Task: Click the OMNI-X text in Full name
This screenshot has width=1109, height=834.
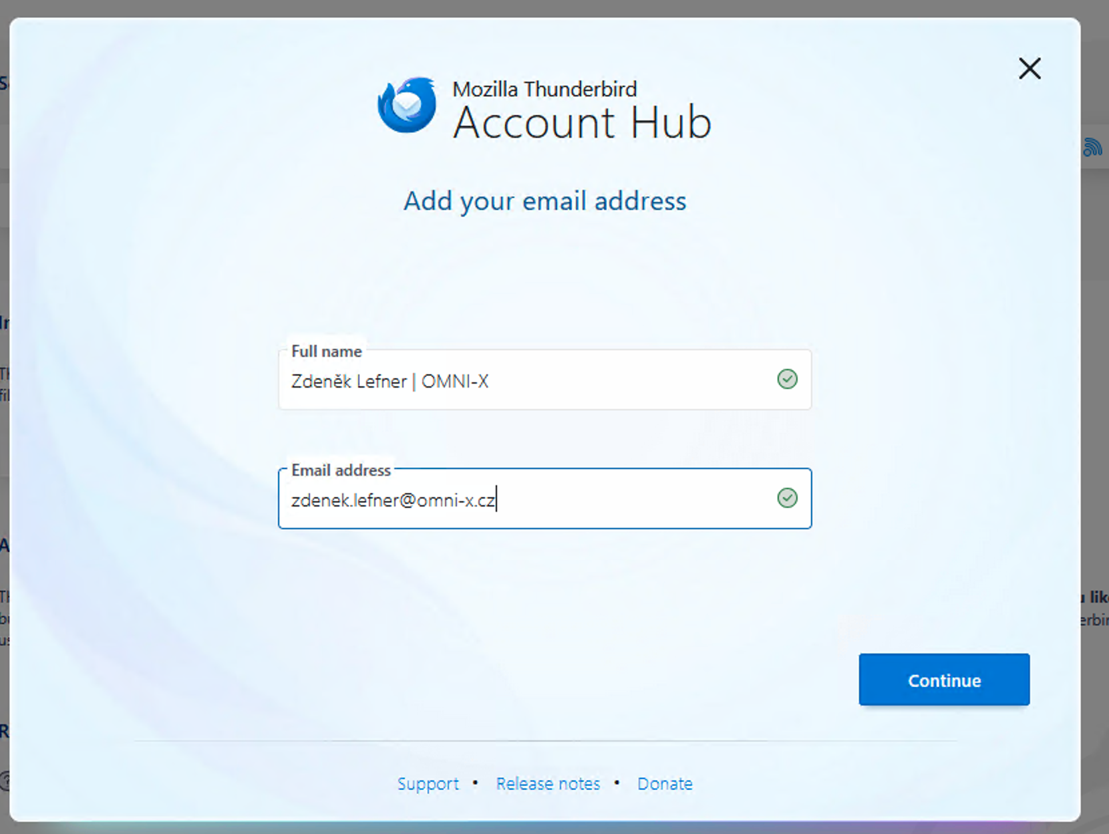Action: click(x=455, y=382)
